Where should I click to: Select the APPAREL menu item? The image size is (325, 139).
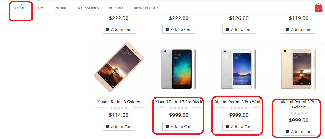coord(116,8)
